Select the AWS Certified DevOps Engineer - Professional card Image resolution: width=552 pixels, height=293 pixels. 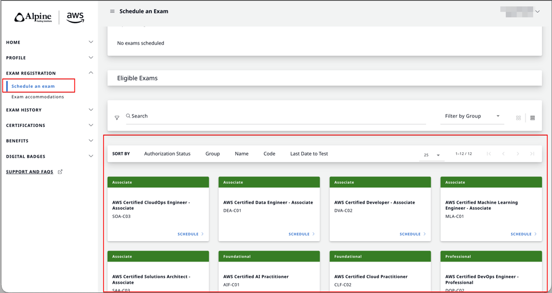pyautogui.click(x=491, y=271)
